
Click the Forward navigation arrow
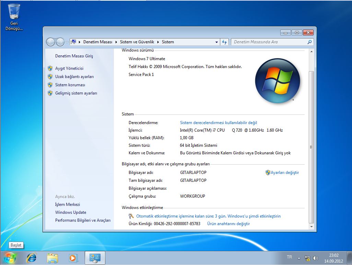tap(60, 42)
